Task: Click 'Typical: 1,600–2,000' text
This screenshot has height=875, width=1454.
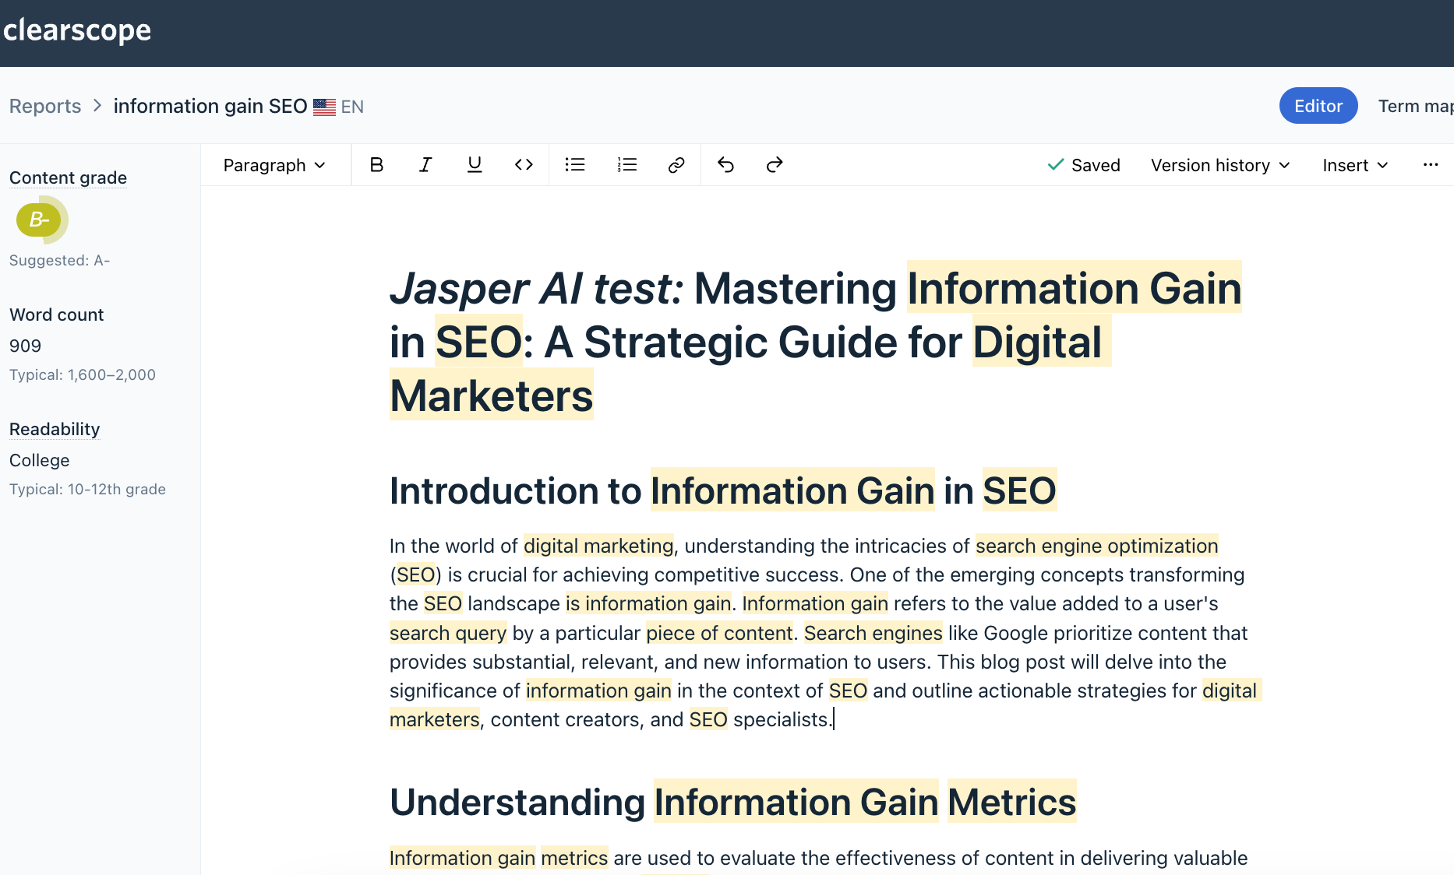Action: click(x=83, y=374)
